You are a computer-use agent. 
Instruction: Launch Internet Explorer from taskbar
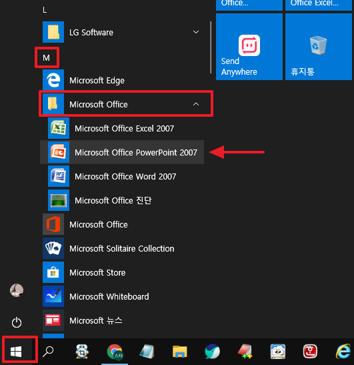pos(343,351)
